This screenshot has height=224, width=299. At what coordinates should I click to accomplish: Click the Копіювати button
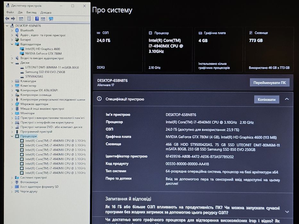[x=267, y=100]
